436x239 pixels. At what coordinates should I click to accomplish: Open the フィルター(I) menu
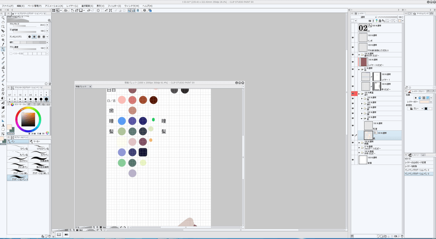(x=114, y=5)
